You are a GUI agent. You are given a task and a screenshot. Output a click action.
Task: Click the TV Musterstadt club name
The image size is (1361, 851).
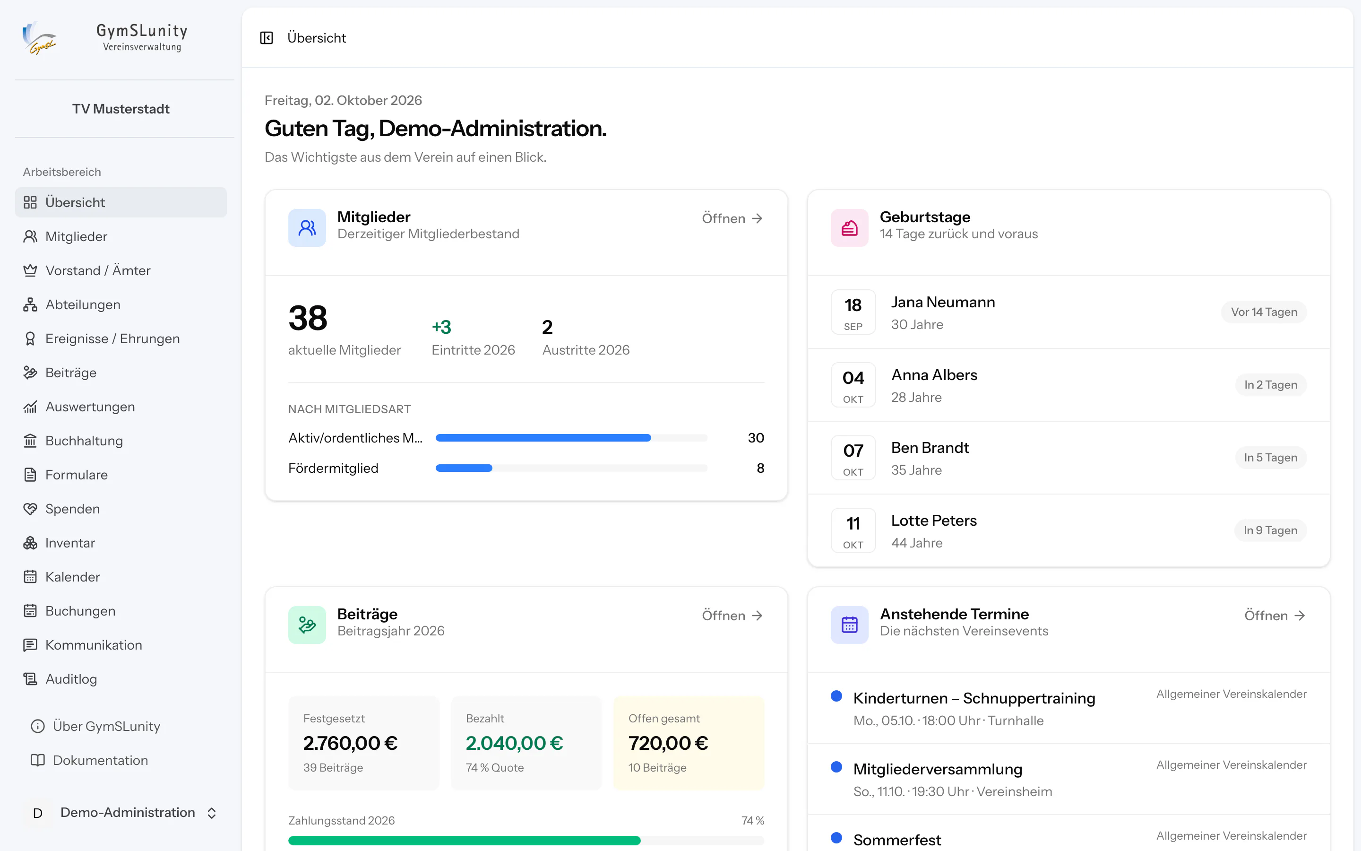[121, 109]
